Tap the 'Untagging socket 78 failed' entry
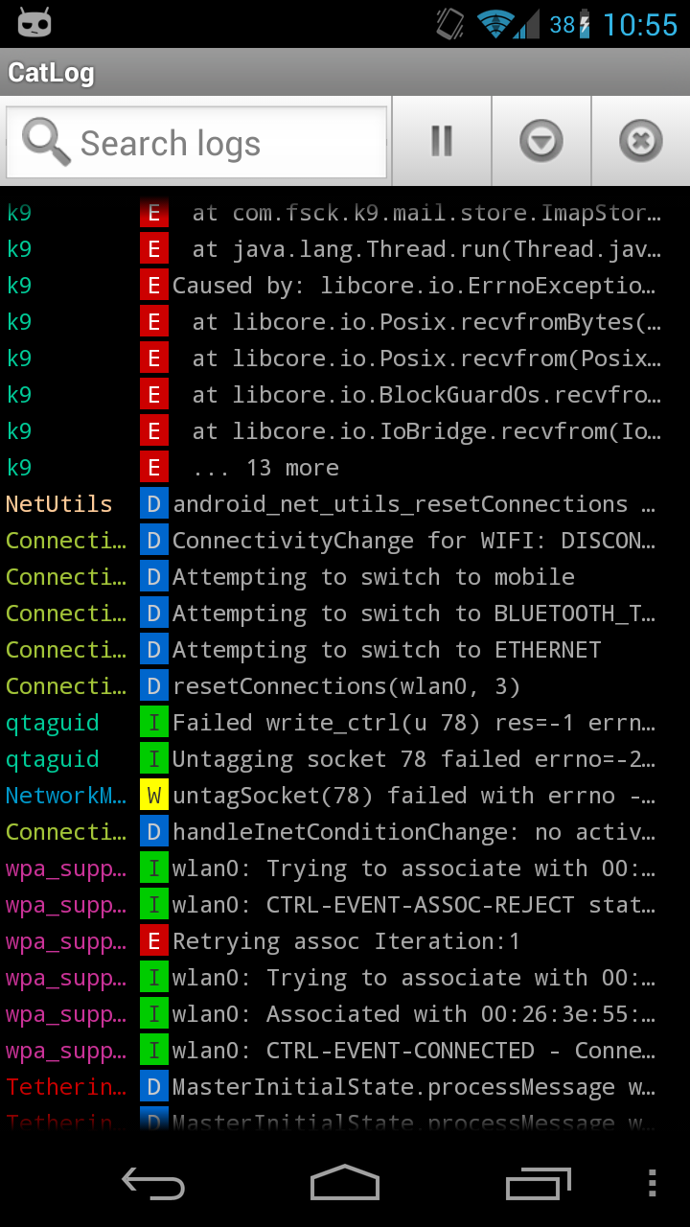 click(414, 759)
